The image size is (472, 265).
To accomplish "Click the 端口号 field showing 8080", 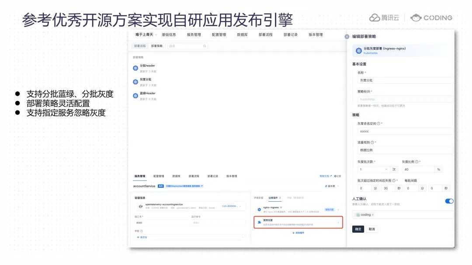I will (x=162, y=223).
